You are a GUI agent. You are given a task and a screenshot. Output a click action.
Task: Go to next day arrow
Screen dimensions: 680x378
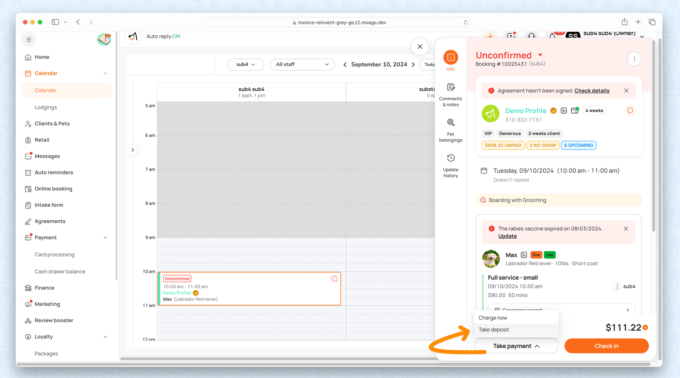pos(413,65)
